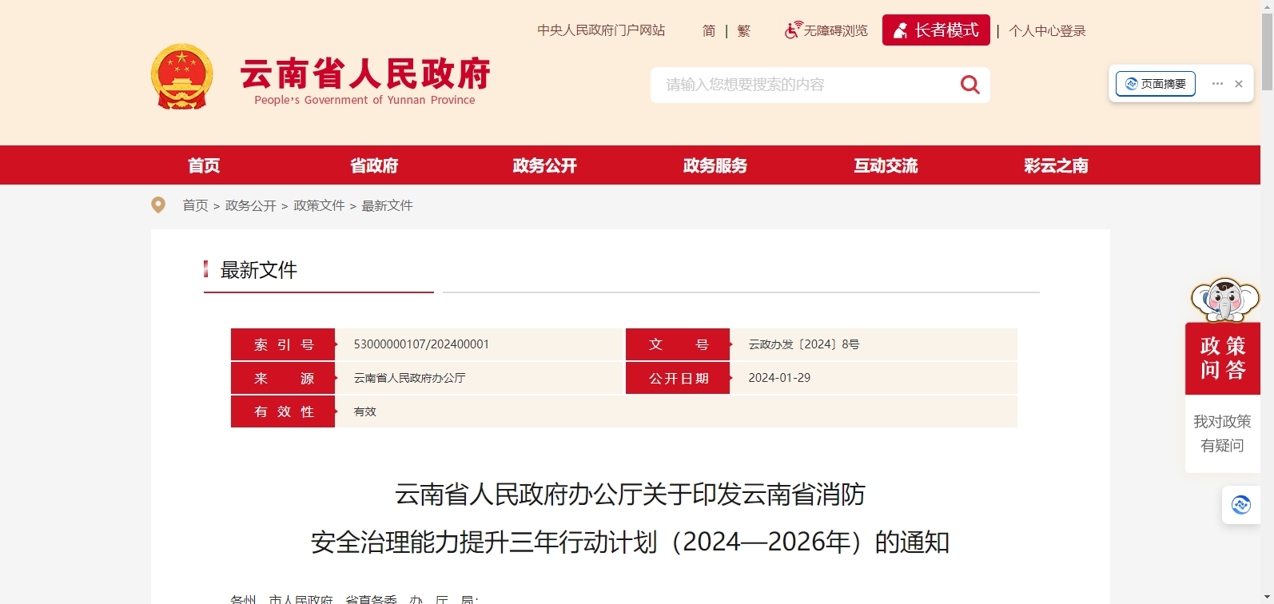Screen dimensions: 1274x604
Task: Open the 省政府 navigation menu
Action: pos(374,165)
